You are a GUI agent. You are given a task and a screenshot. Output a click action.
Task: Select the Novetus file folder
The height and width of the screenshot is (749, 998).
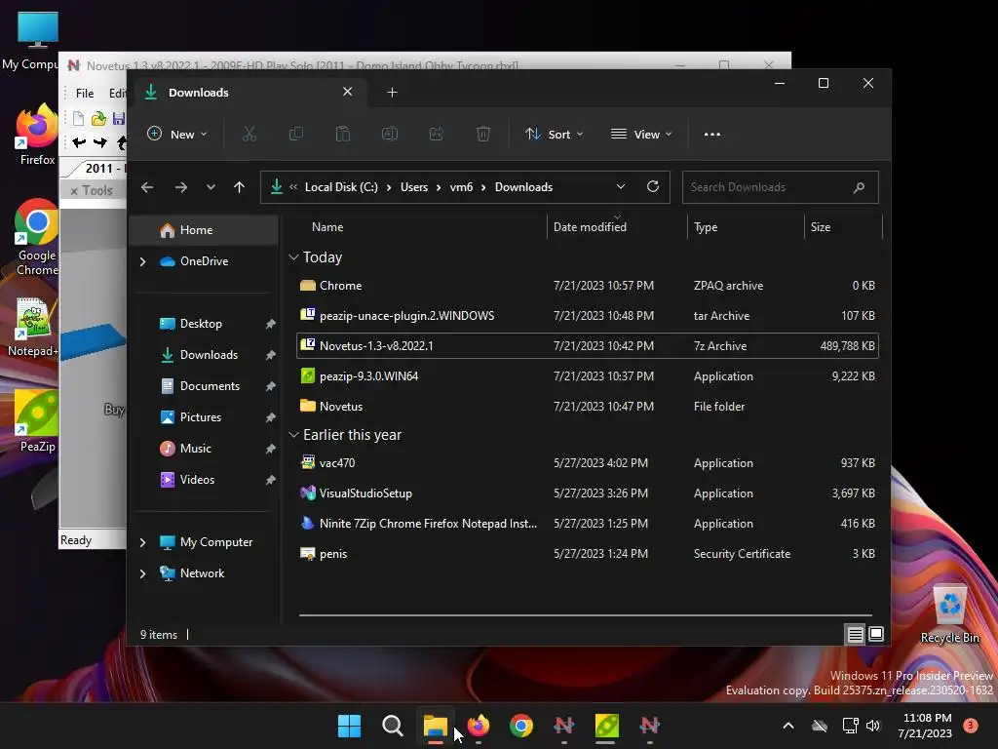click(588, 407)
